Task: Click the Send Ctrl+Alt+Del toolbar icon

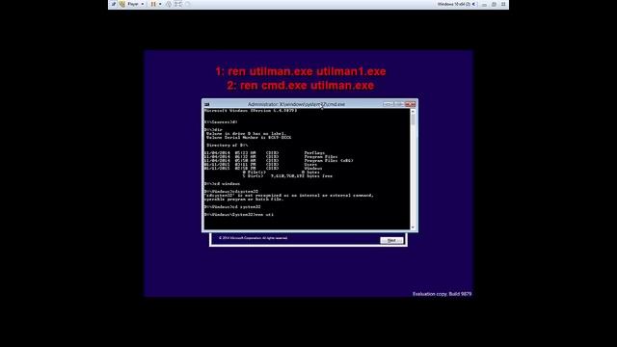Action: (x=169, y=4)
